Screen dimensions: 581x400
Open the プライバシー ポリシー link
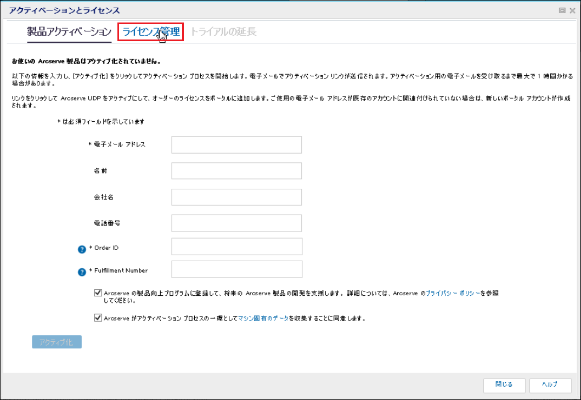click(x=453, y=293)
